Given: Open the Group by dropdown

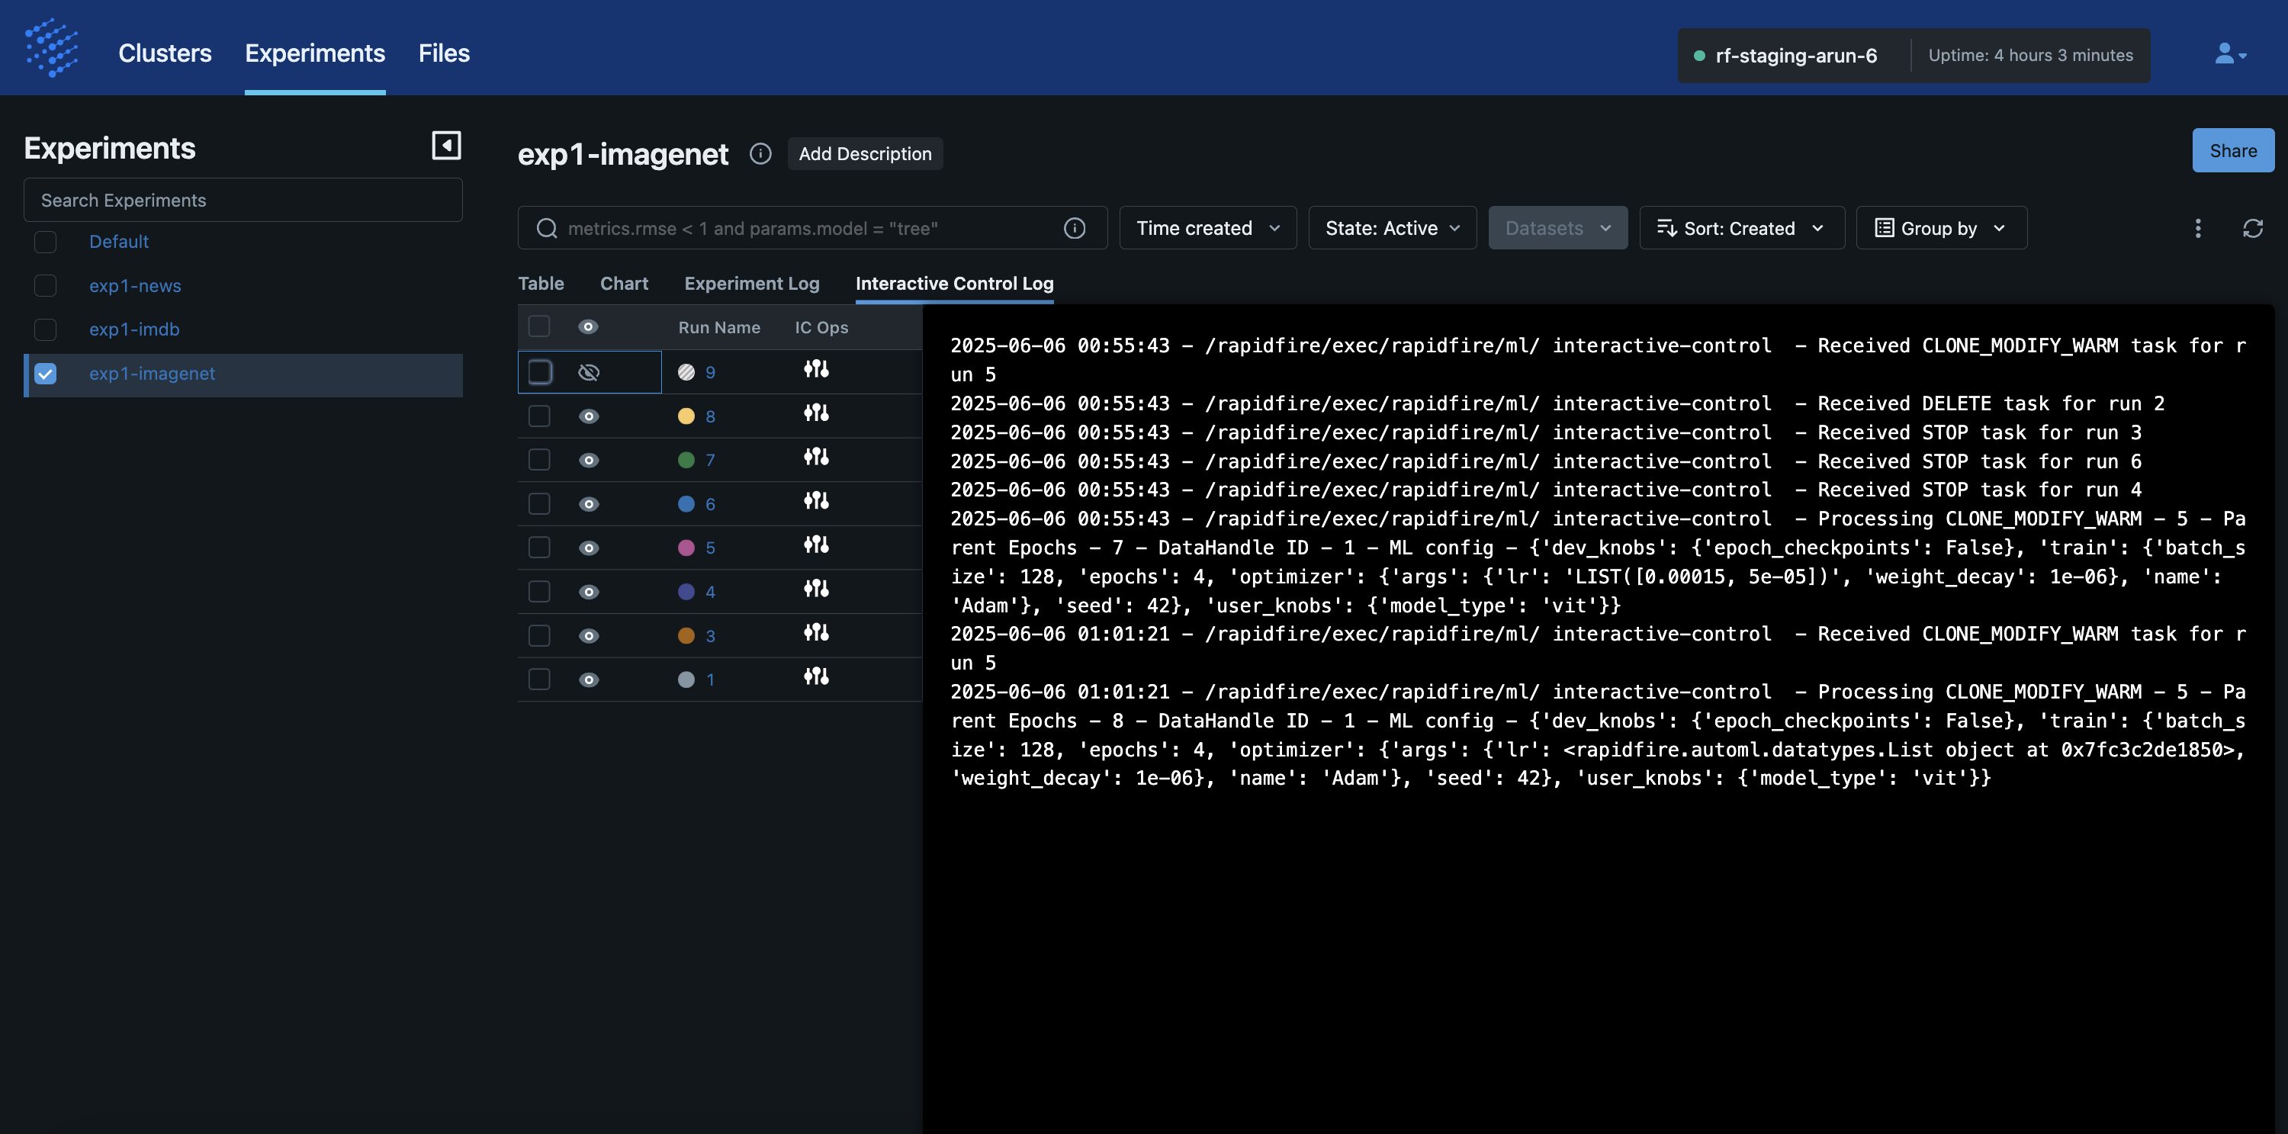Looking at the screenshot, I should pos(1942,228).
